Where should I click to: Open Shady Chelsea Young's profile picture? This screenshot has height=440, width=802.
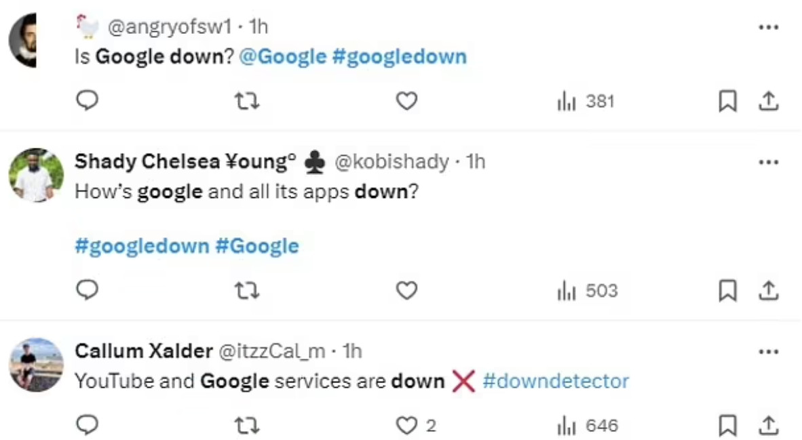tap(35, 175)
